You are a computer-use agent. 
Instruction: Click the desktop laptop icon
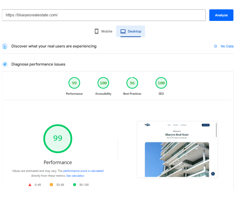[x=123, y=31]
